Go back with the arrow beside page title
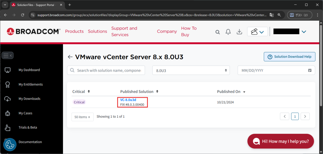323x154 pixels. point(70,57)
